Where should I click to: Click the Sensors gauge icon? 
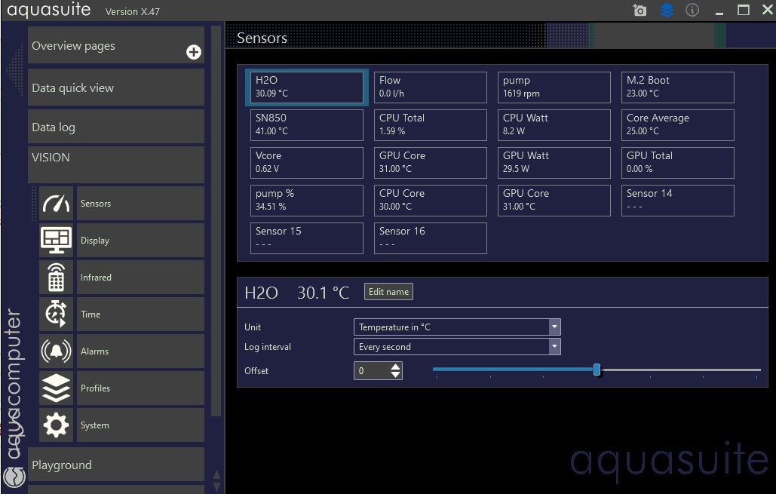coord(56,204)
